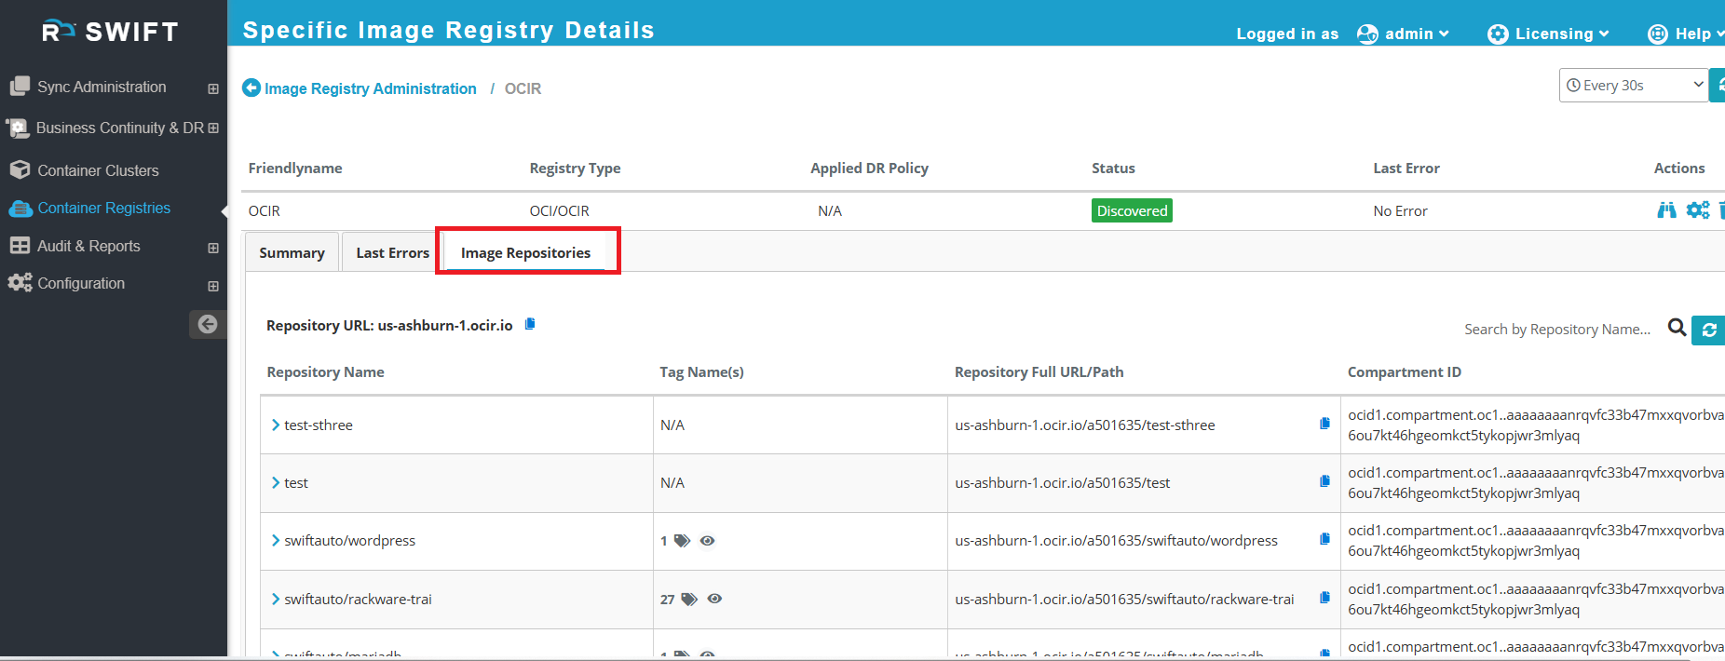This screenshot has width=1725, height=661.
Task: Click Audit & Reports table icon
Action: coord(20,245)
